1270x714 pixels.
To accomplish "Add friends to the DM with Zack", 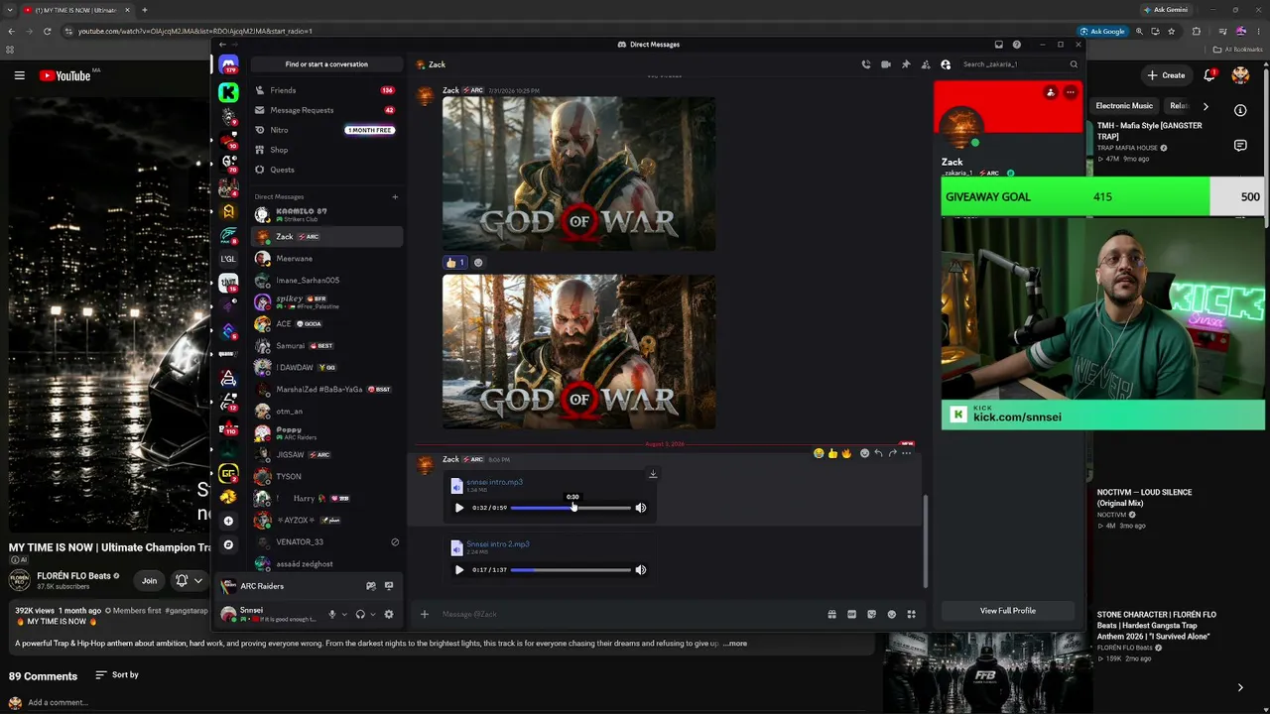I will 926,64.
